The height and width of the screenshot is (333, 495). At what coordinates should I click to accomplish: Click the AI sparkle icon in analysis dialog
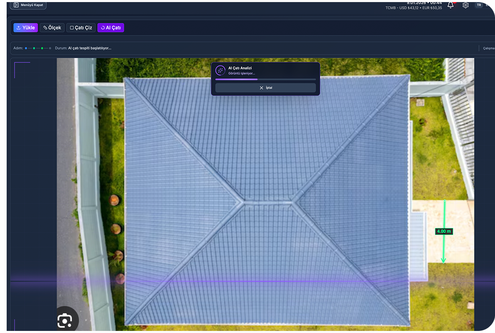220,70
